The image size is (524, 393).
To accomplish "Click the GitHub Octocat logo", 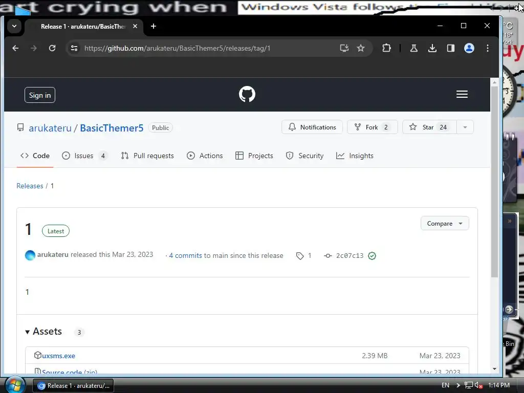I will coord(247,94).
